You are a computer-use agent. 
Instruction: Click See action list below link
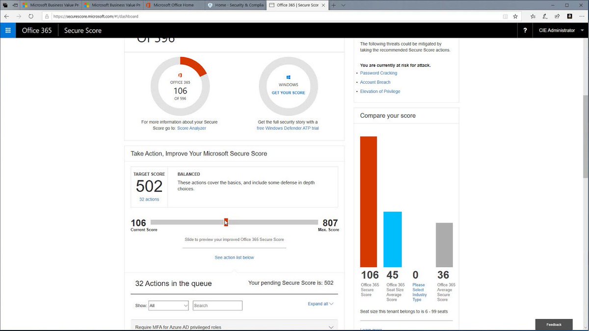[x=234, y=257]
